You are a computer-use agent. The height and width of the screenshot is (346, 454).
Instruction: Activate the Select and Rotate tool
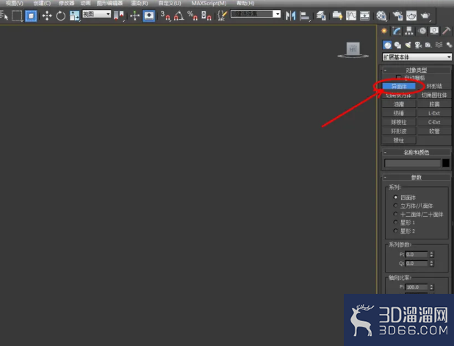click(x=60, y=15)
